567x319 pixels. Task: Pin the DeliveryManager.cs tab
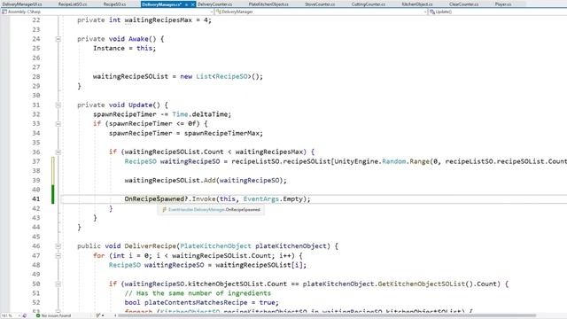click(187, 4)
